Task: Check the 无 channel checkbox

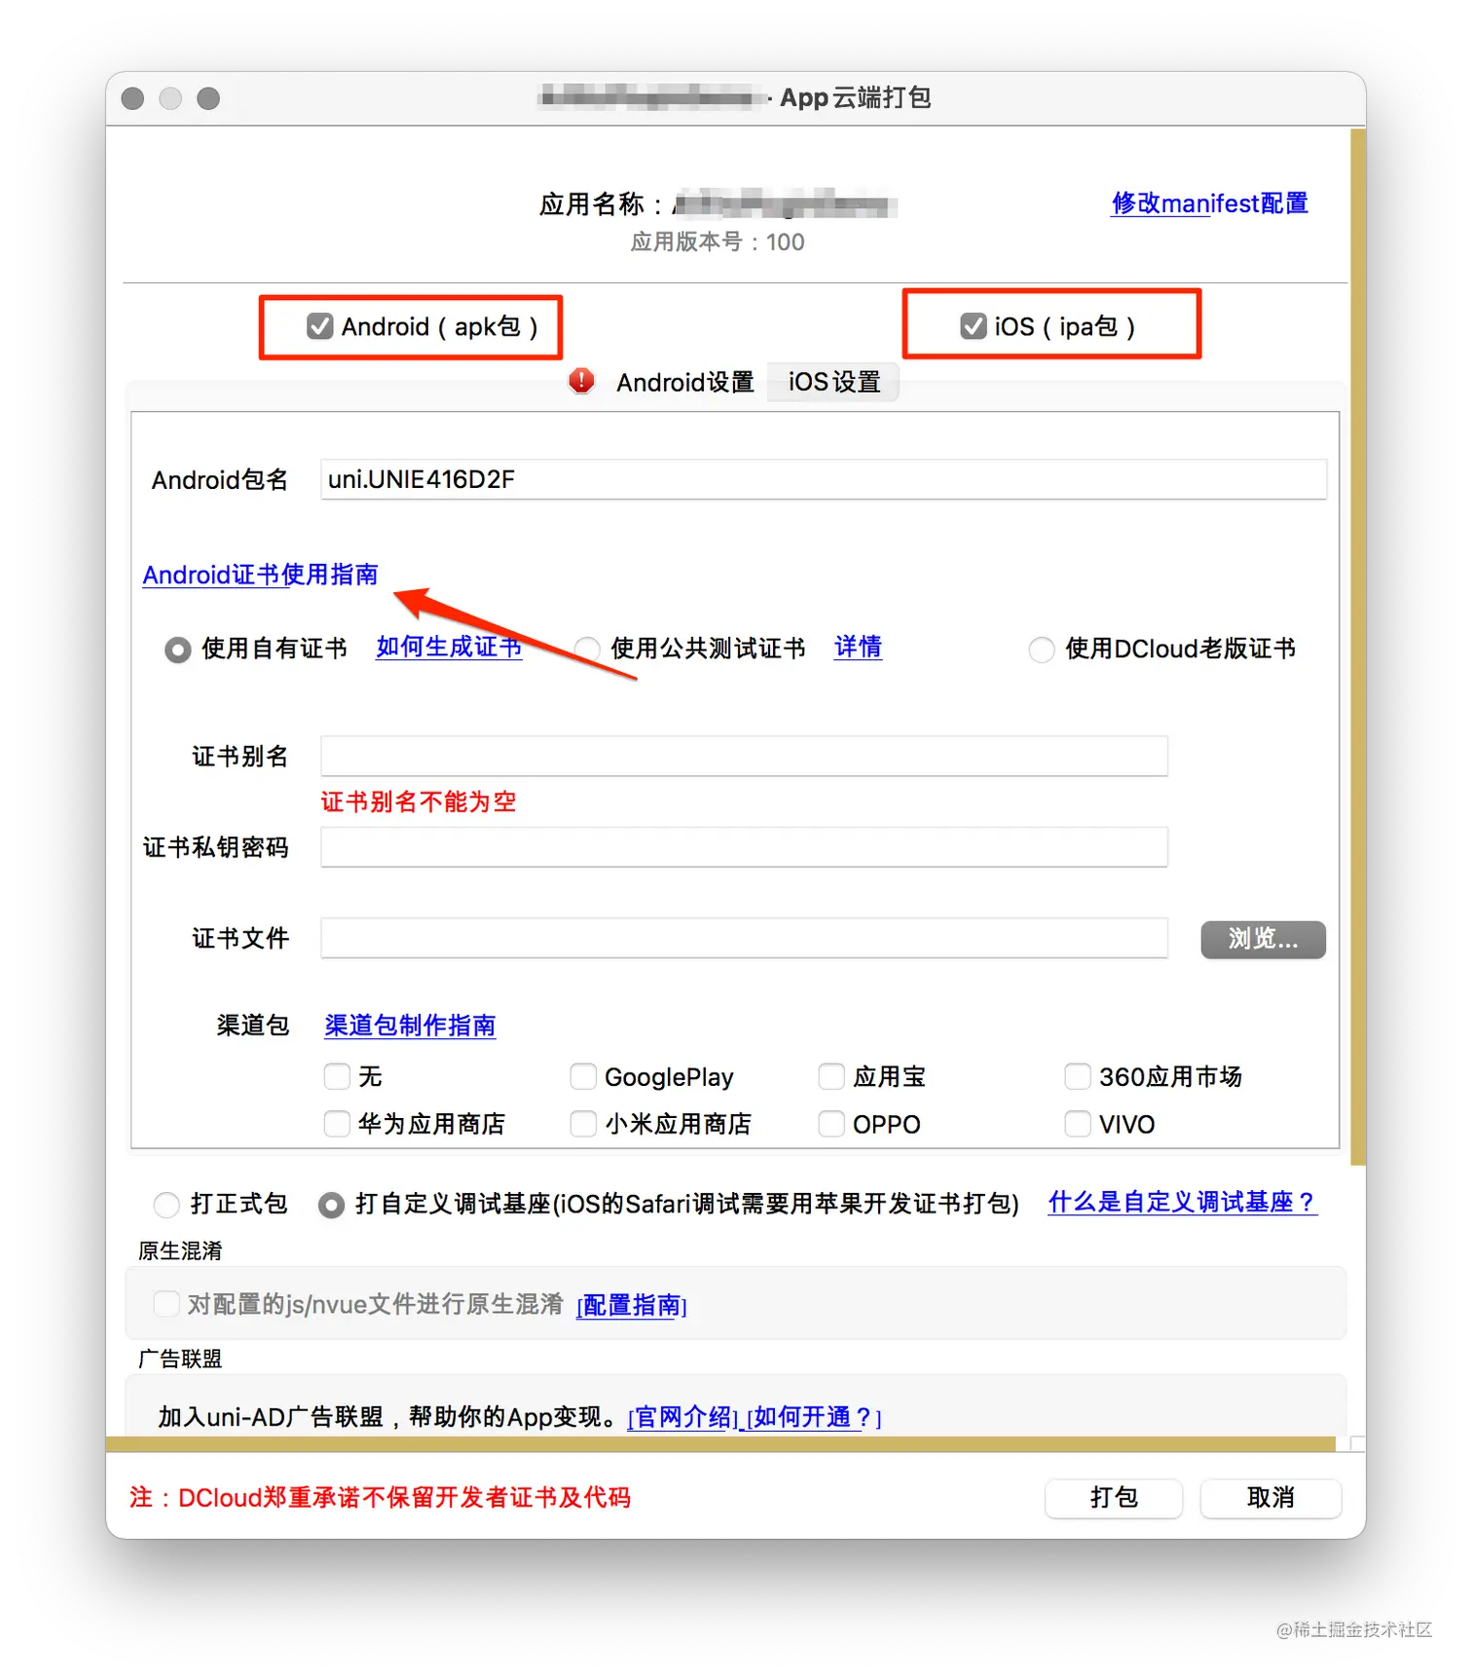Action: click(x=337, y=1076)
